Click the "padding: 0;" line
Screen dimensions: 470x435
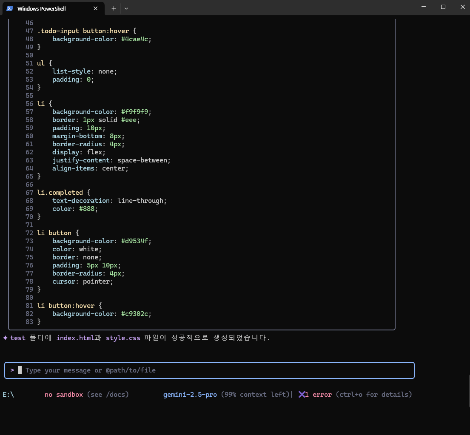pos(73,80)
